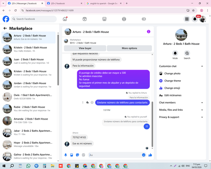Send a thumbs-up like
Image resolution: width=211 pixels, height=169 pixels.
click(150, 155)
